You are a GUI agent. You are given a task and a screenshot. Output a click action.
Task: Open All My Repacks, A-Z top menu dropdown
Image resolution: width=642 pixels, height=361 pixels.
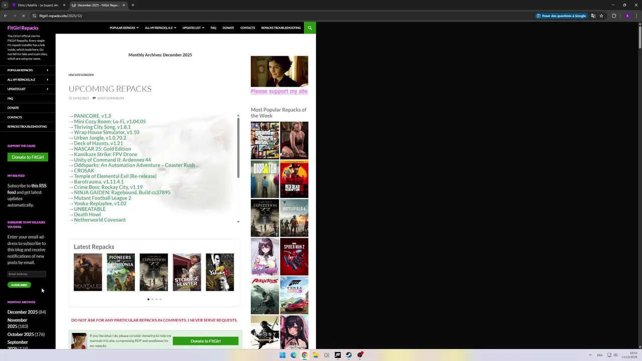click(x=160, y=28)
